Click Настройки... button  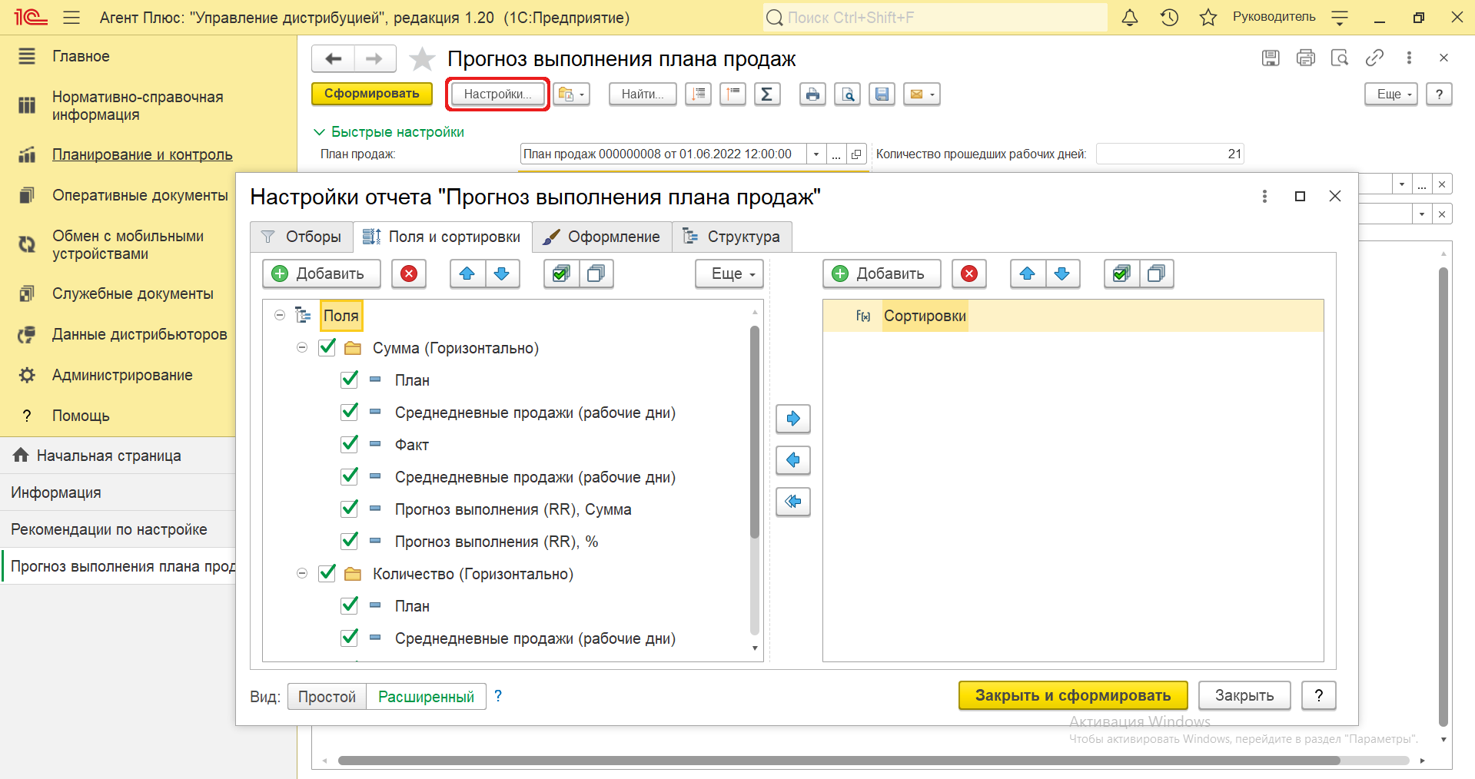coord(497,94)
